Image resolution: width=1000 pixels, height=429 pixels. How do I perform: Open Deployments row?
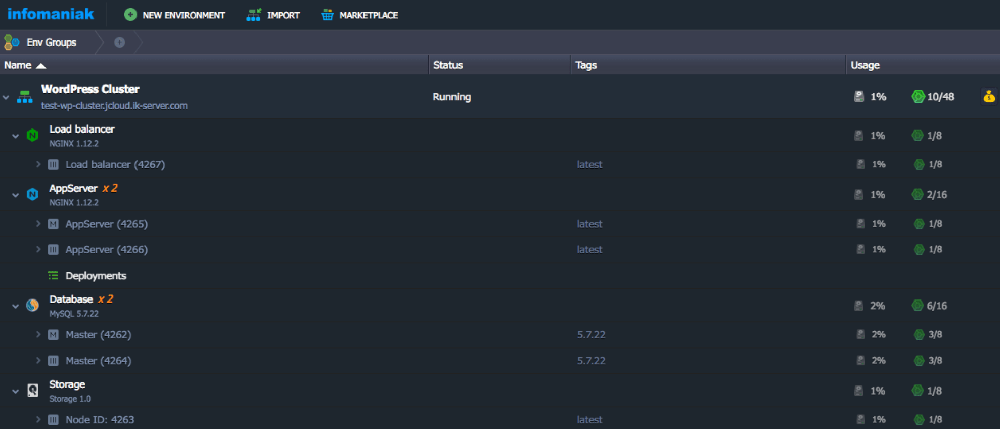pyautogui.click(x=96, y=276)
